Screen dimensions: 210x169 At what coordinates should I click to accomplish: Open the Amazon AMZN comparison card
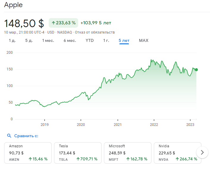pos(28,153)
